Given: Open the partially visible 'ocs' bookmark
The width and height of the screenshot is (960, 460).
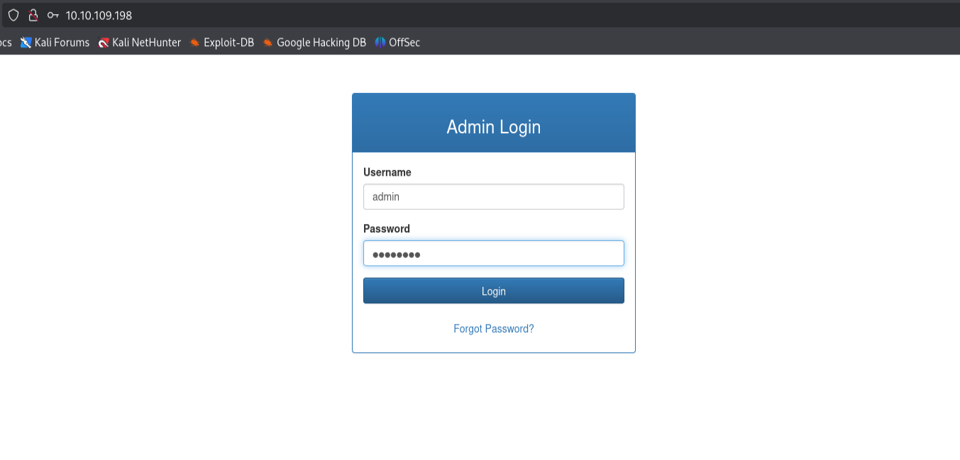Looking at the screenshot, I should [x=6, y=43].
